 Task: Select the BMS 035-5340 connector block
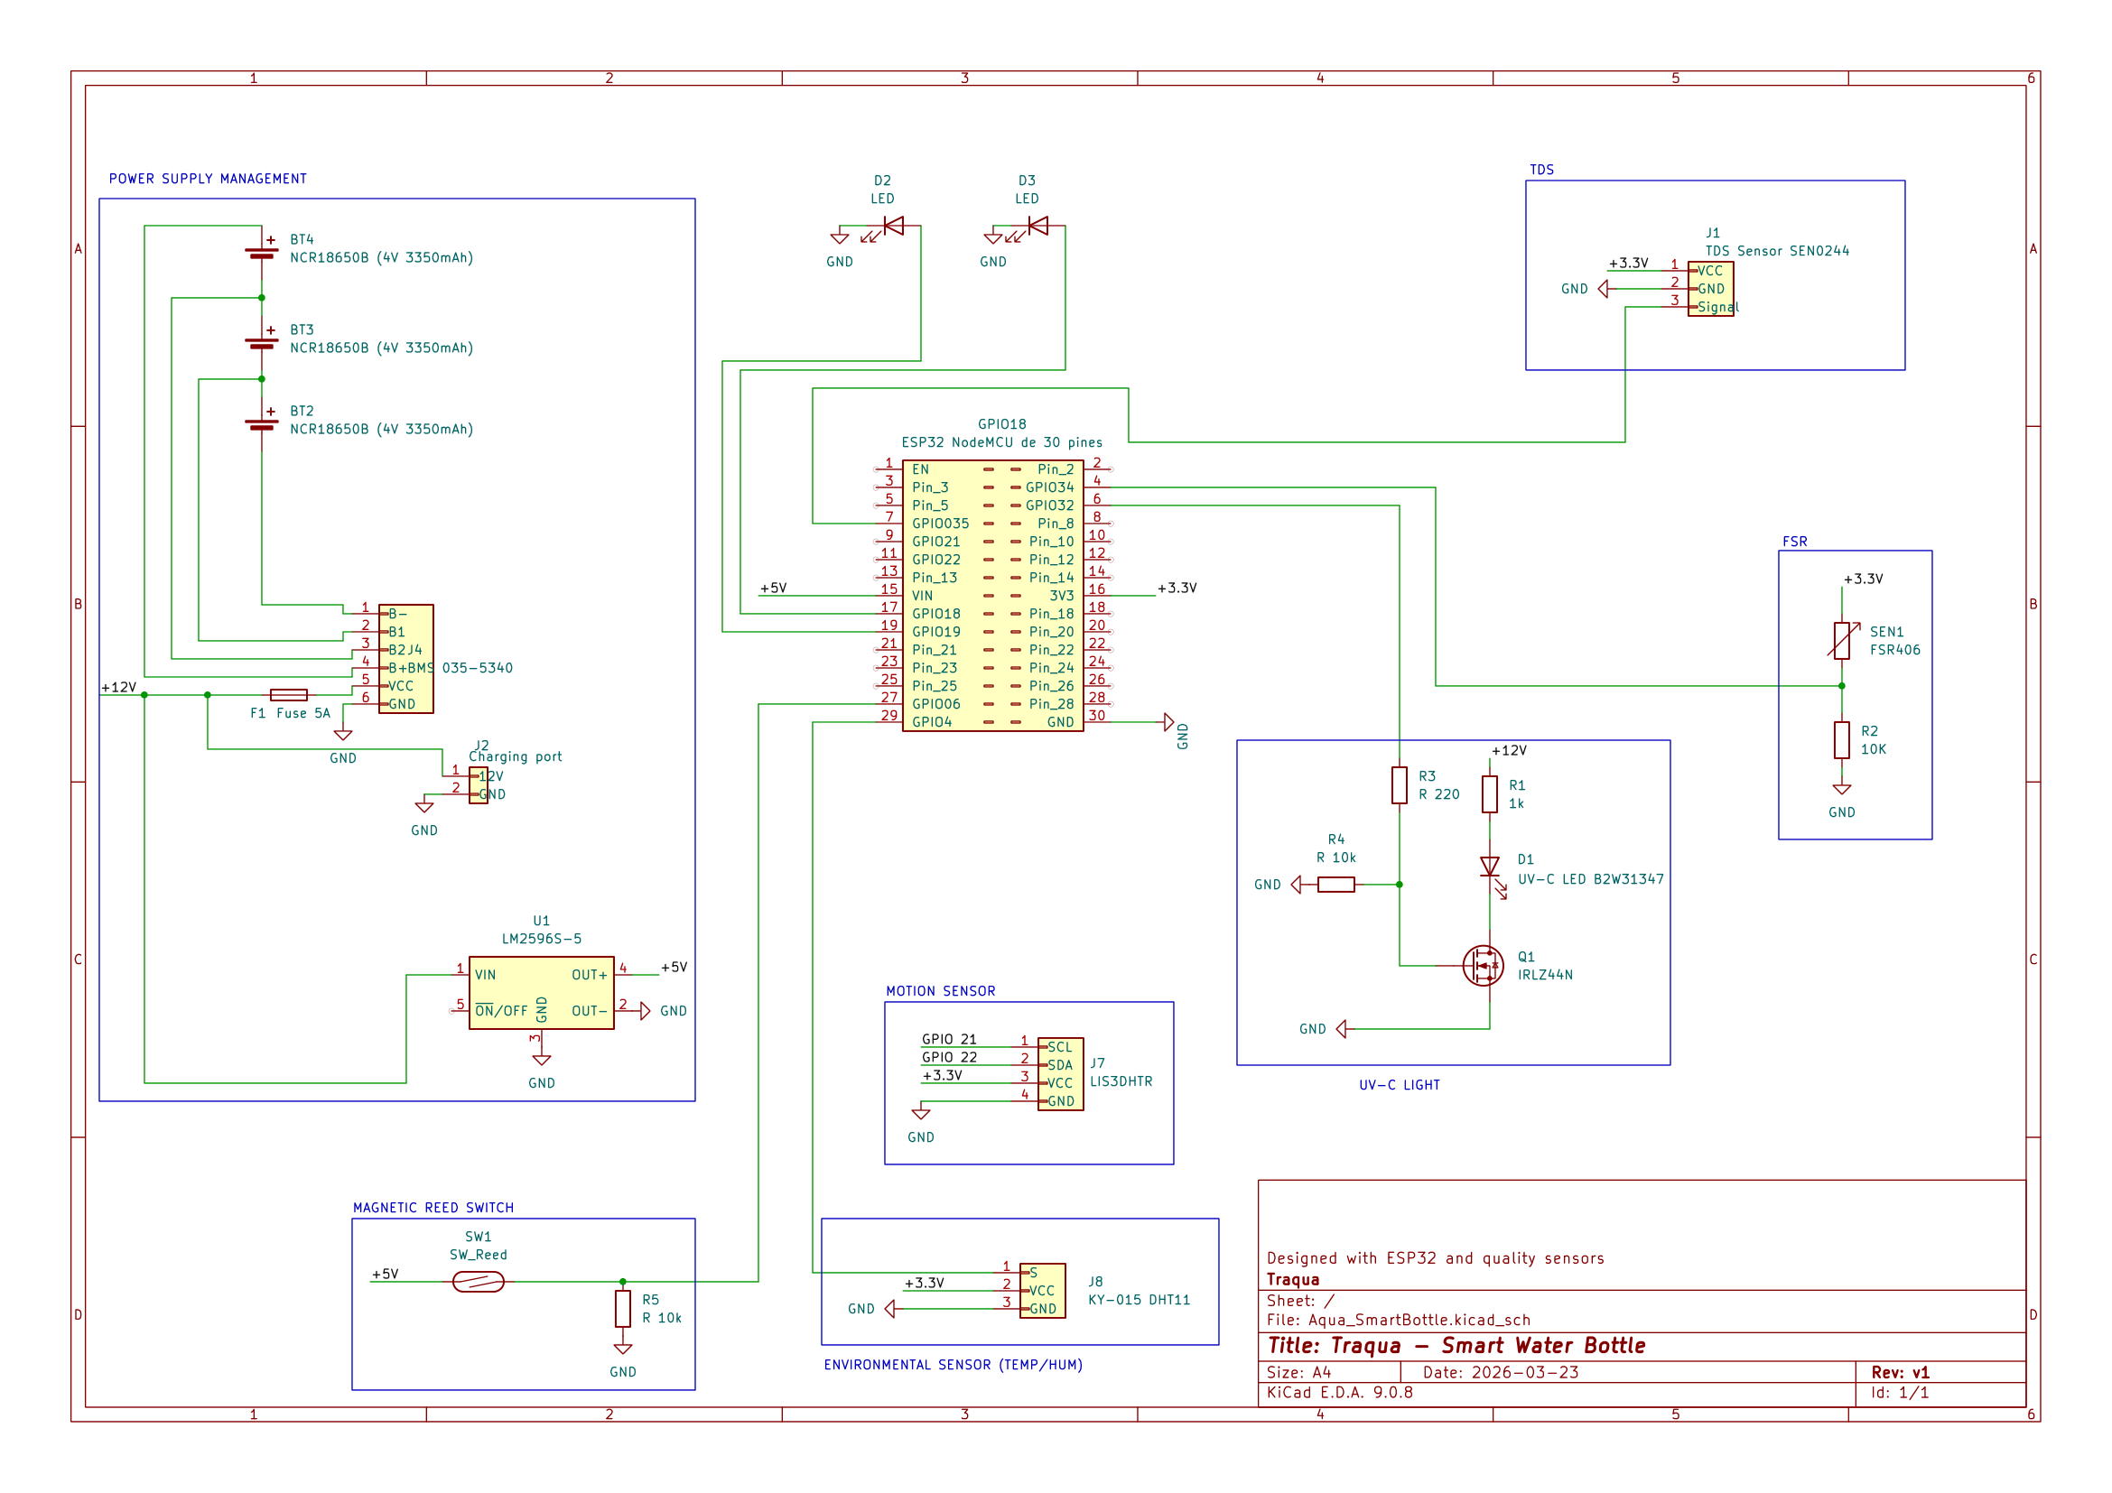pos(405,658)
